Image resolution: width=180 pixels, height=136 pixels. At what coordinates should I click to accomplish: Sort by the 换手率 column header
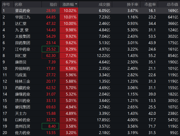[x=132, y=5]
